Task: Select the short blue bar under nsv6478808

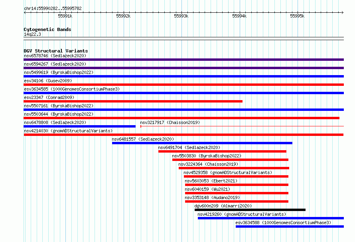Action: coord(79,126)
